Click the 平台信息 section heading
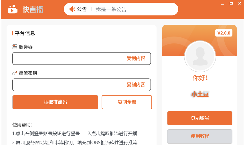The width and height of the screenshot is (247, 145). coord(25,33)
